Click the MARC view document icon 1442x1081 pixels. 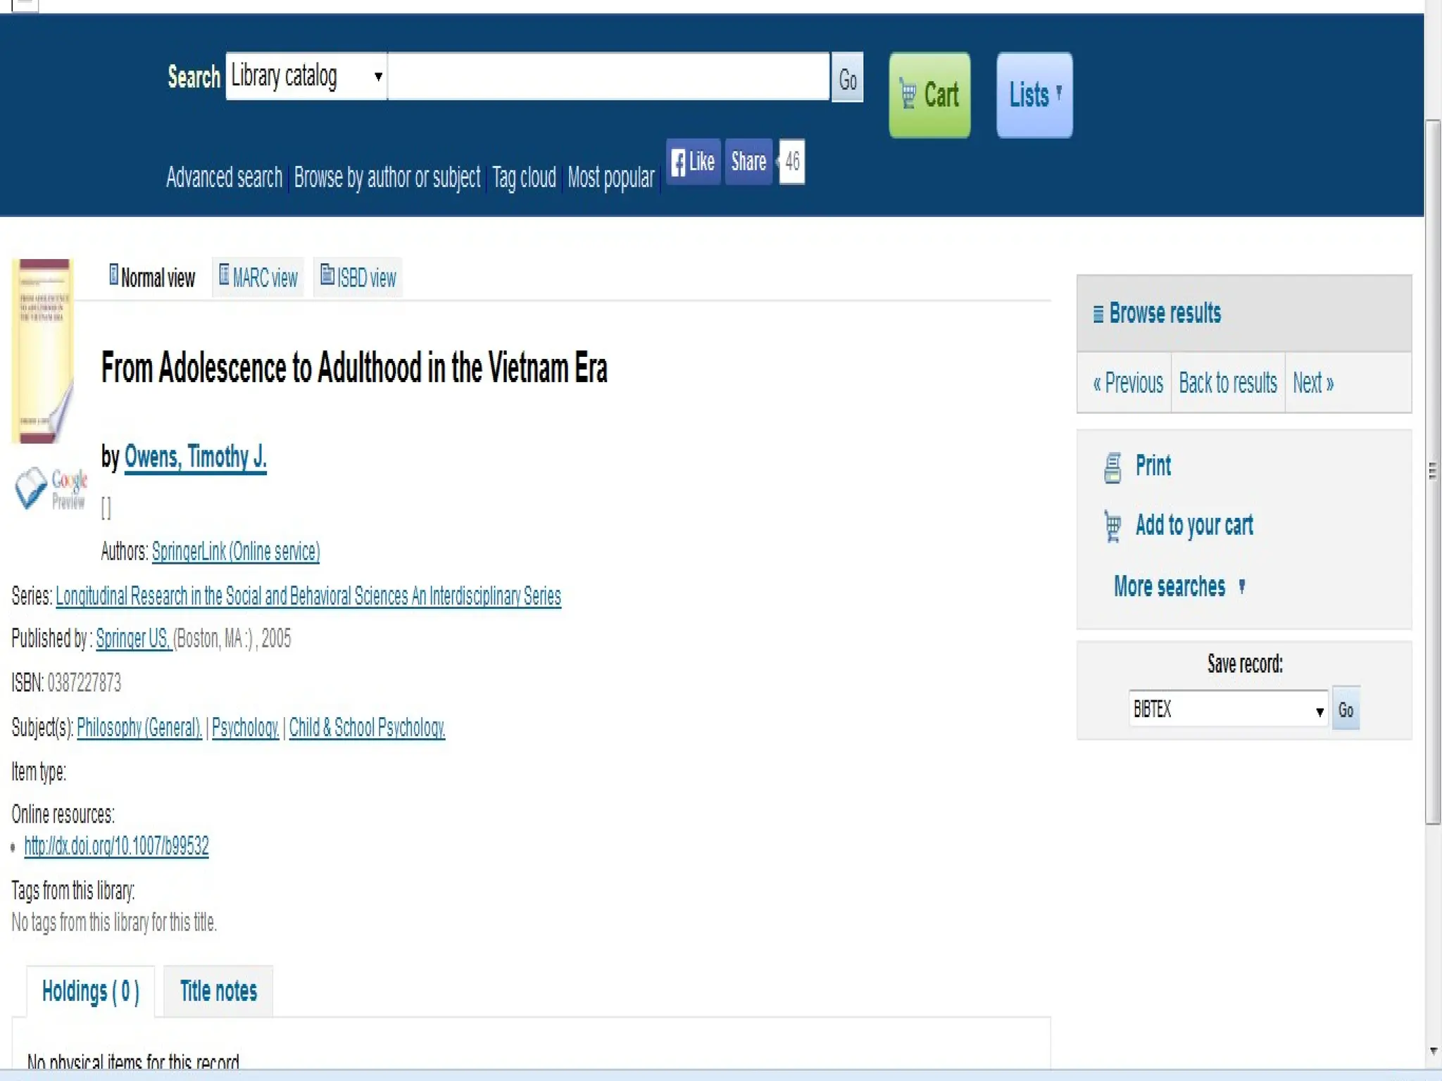(224, 275)
